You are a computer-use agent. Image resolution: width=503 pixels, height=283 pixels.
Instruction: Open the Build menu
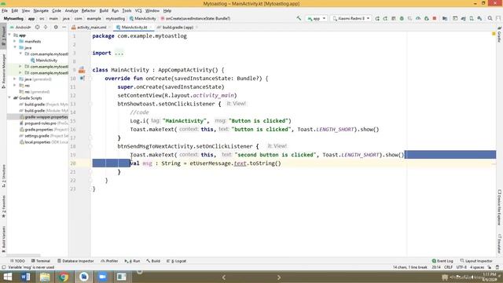pos(104,10)
